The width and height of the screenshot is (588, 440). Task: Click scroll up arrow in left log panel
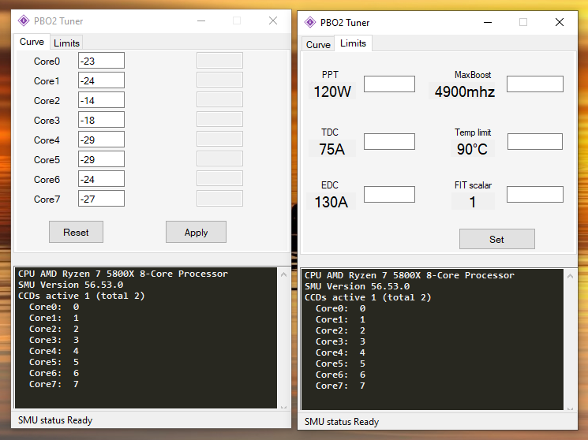(284, 274)
